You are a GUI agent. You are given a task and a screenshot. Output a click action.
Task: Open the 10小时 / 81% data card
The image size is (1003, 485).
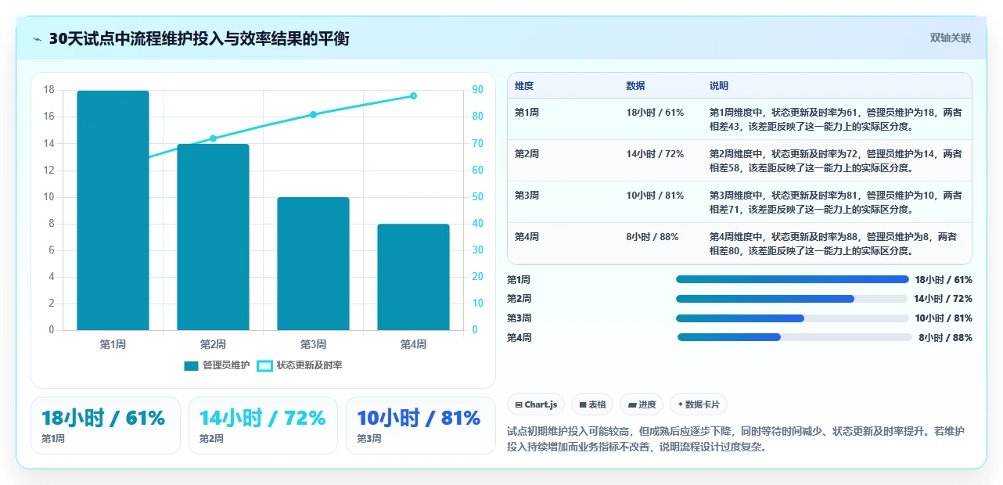[421, 426]
